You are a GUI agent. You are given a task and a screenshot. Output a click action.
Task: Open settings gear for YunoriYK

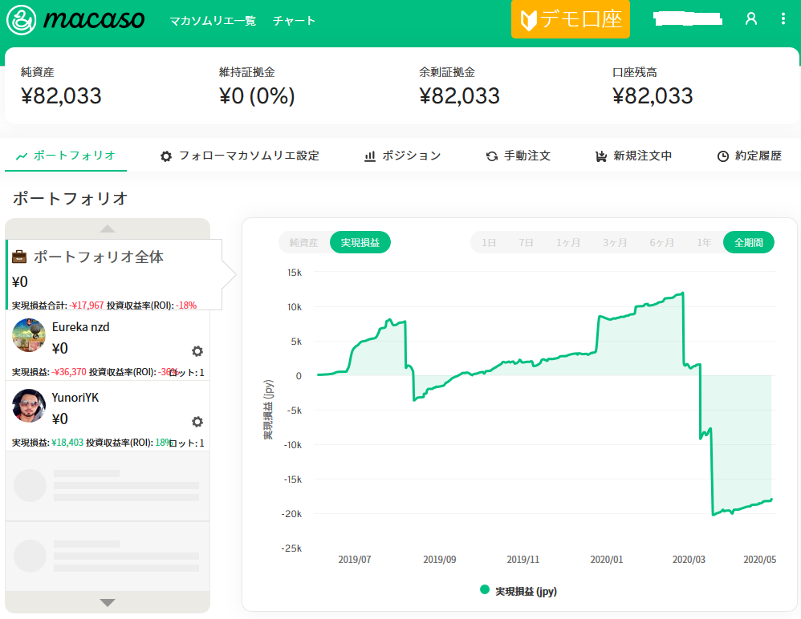coord(197,422)
